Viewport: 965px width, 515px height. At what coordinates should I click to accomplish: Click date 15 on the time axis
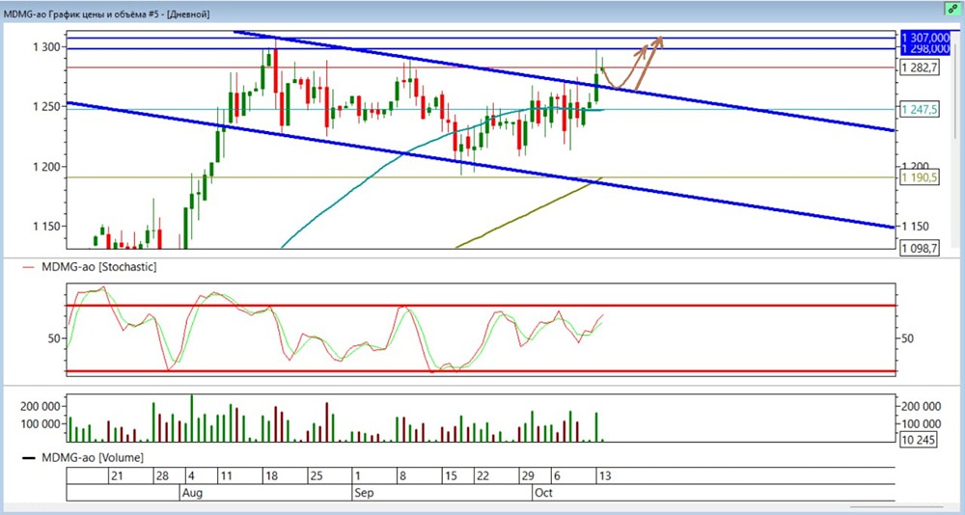(451, 476)
